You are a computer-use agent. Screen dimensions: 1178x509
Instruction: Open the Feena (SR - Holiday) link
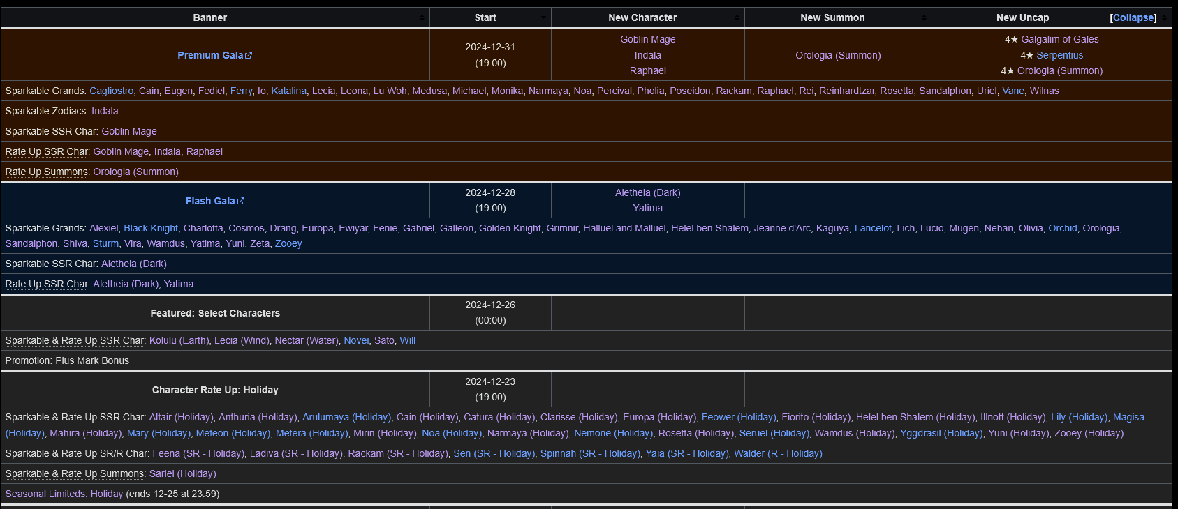(198, 453)
